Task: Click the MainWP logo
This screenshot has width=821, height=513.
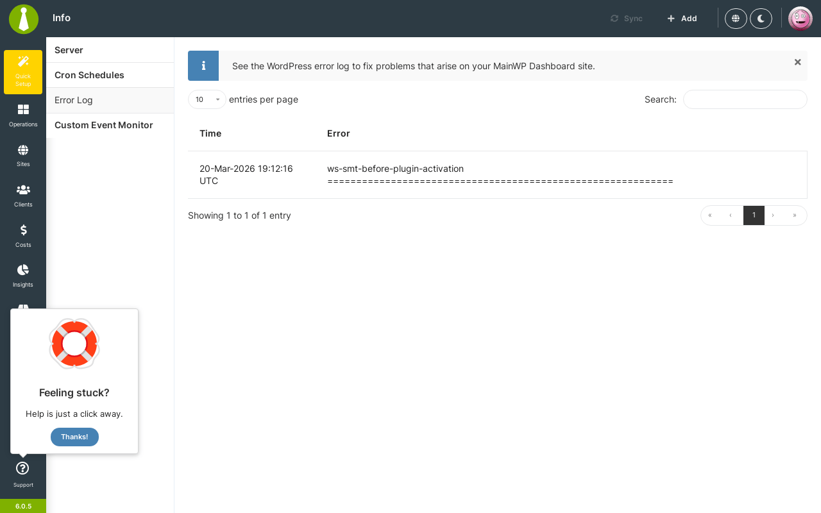Action: click(x=24, y=19)
